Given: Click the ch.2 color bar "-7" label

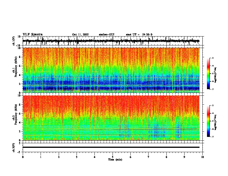Looking at the screenshot, I should 212,137.
